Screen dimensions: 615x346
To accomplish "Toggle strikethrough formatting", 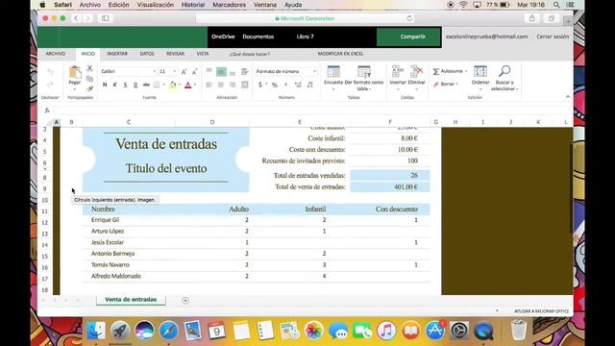I will point(146,85).
